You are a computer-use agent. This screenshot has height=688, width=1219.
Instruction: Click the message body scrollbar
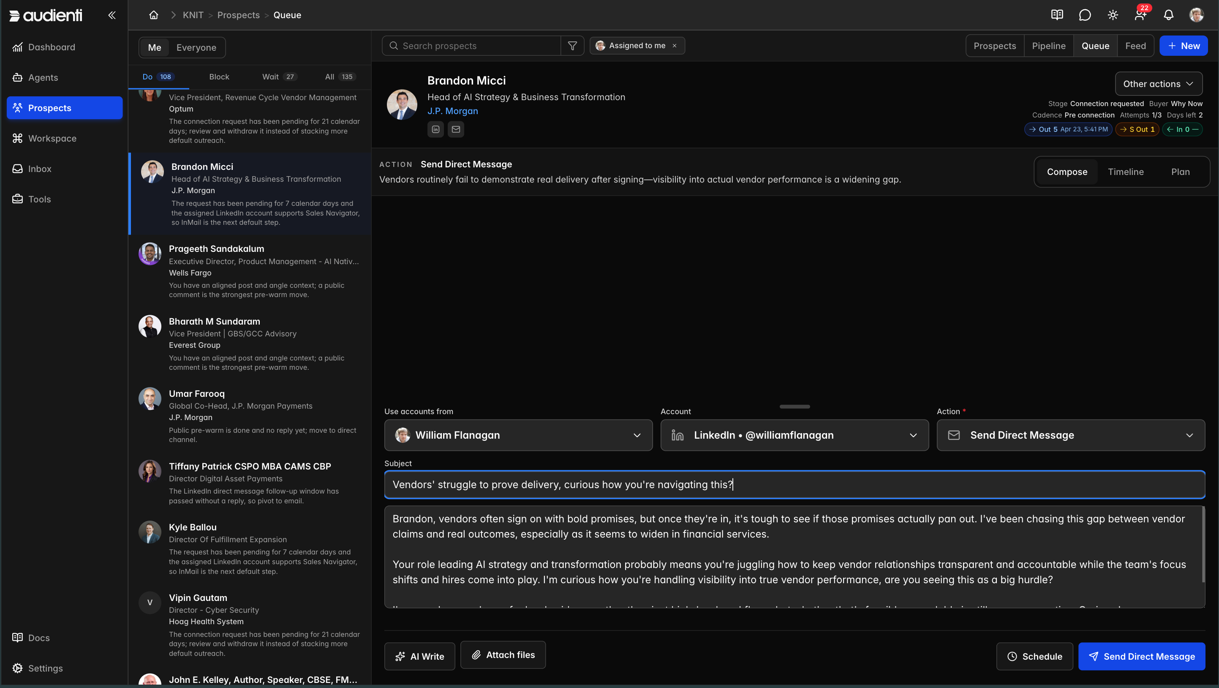tap(1203, 545)
